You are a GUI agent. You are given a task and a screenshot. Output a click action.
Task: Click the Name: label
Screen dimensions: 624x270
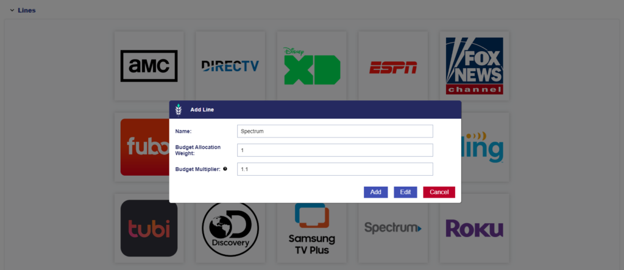click(183, 131)
